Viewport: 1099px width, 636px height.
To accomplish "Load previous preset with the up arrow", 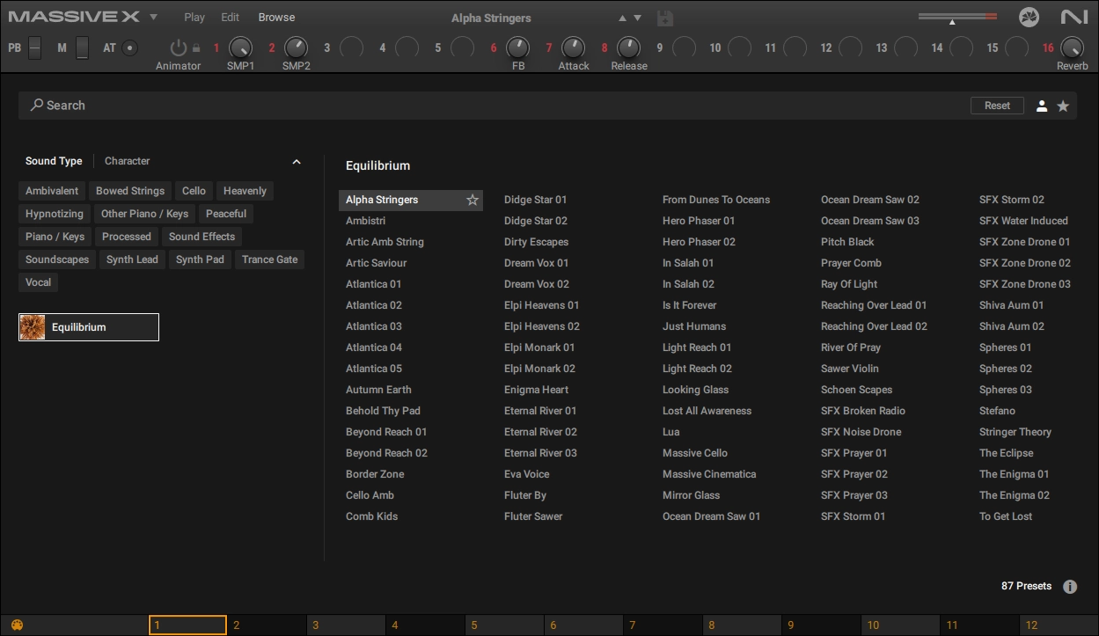I will point(622,18).
